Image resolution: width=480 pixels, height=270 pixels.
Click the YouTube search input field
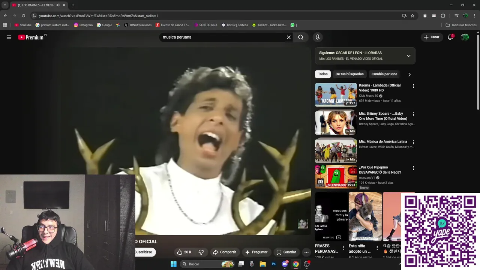coord(223,37)
